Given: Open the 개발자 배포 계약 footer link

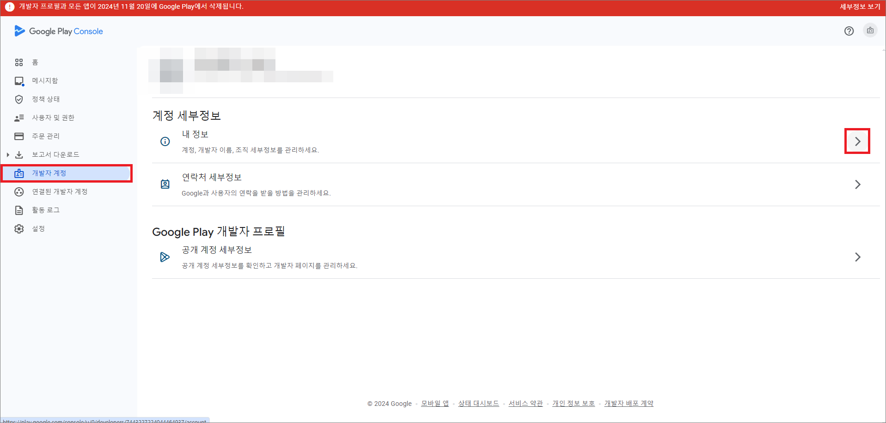Looking at the screenshot, I should (x=629, y=404).
